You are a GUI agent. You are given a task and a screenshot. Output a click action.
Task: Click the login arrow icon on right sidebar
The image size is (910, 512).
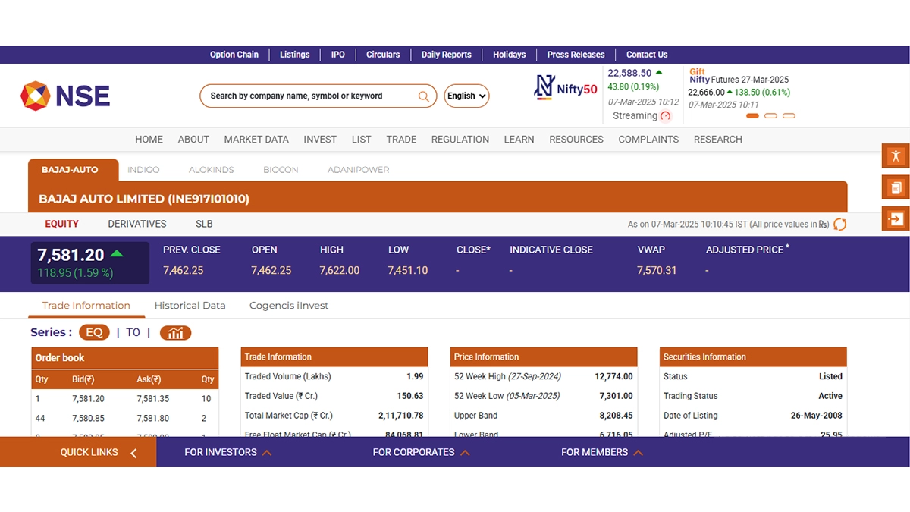click(x=896, y=218)
